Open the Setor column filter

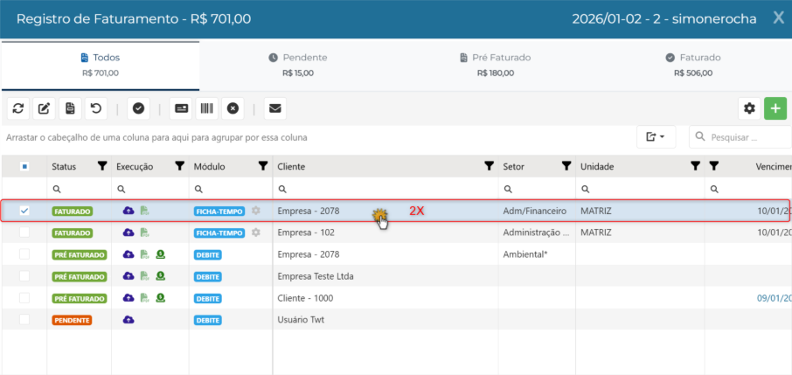pos(566,166)
